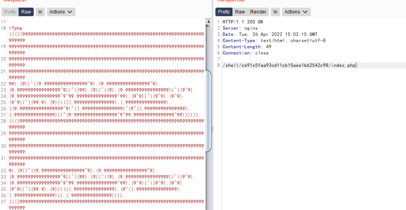Click the Content-Length: 49 header
Image resolution: width=406 pixels, height=210 pixels.
(247, 47)
